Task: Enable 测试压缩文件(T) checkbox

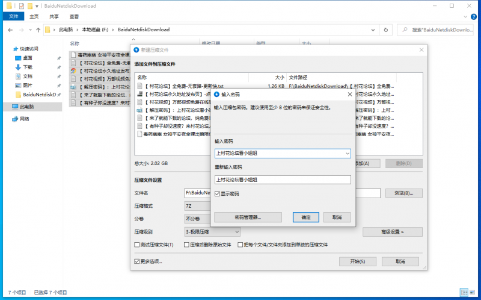Action: [x=137, y=245]
